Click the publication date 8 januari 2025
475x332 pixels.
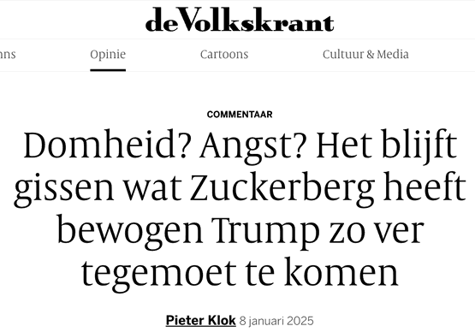[276, 321]
